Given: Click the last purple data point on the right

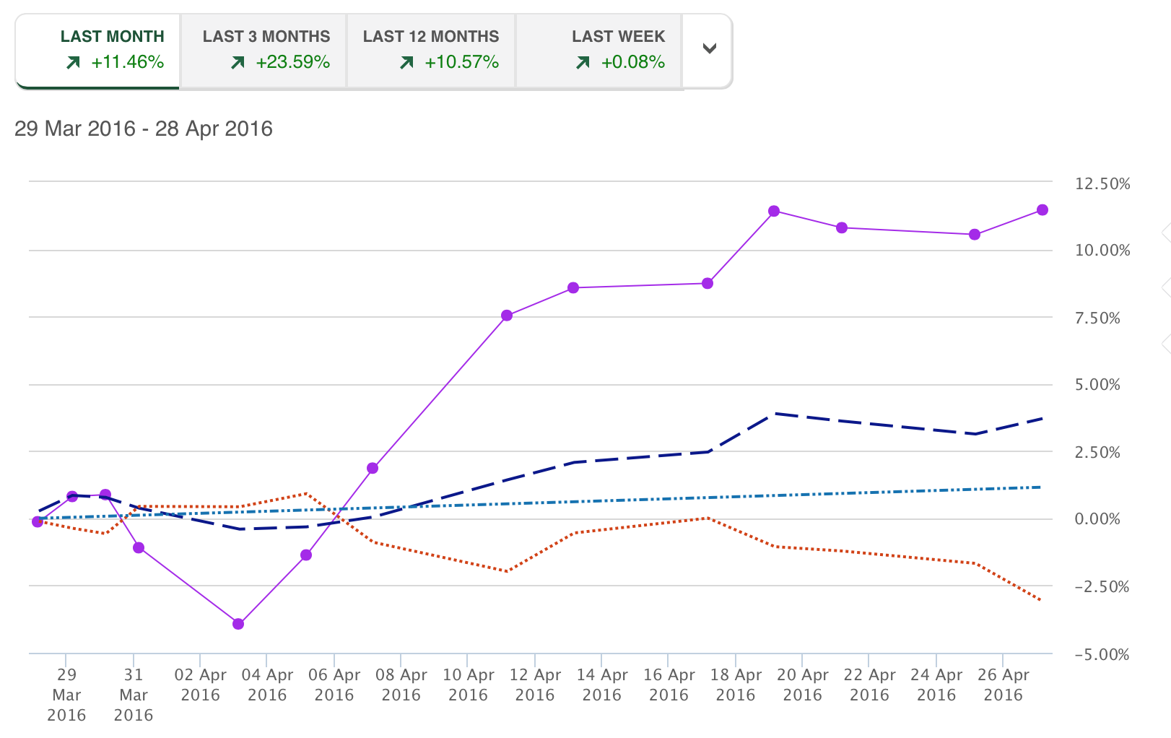Looking at the screenshot, I should (x=1042, y=210).
